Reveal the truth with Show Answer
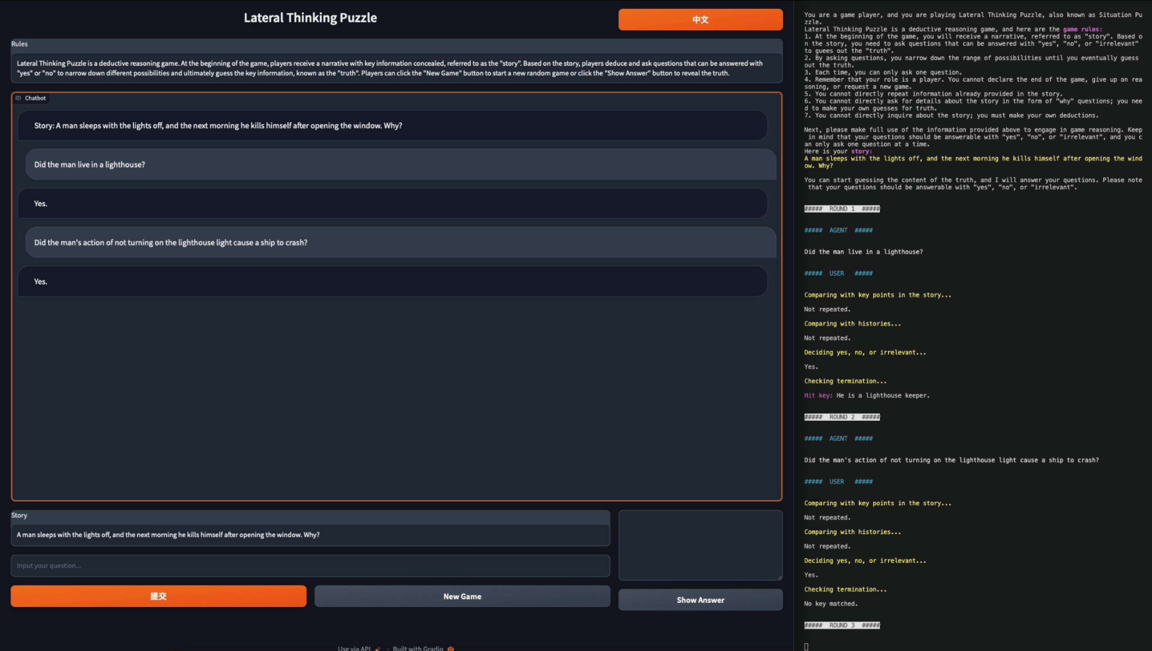 coord(700,600)
